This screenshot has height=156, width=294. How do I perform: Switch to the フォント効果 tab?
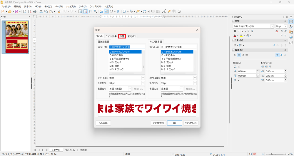tap(111, 36)
